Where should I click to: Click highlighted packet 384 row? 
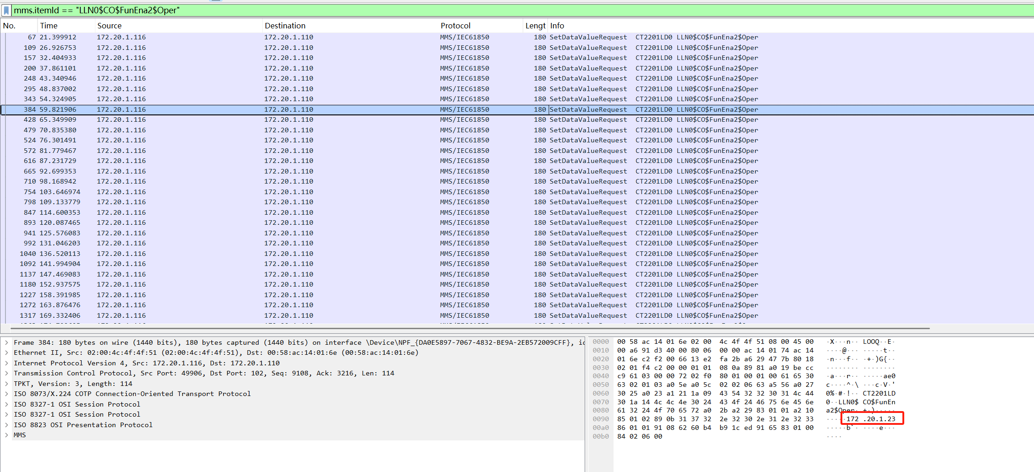coord(517,109)
